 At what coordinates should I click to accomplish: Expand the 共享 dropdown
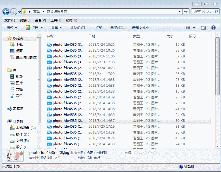click(56, 28)
